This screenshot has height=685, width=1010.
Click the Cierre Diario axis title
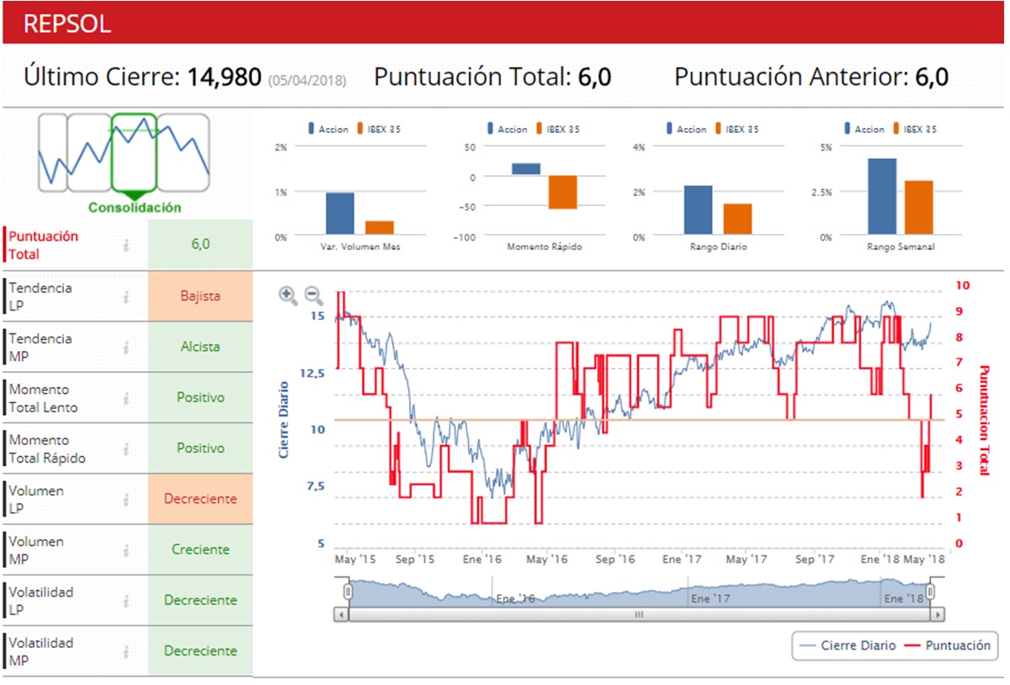[x=284, y=420]
